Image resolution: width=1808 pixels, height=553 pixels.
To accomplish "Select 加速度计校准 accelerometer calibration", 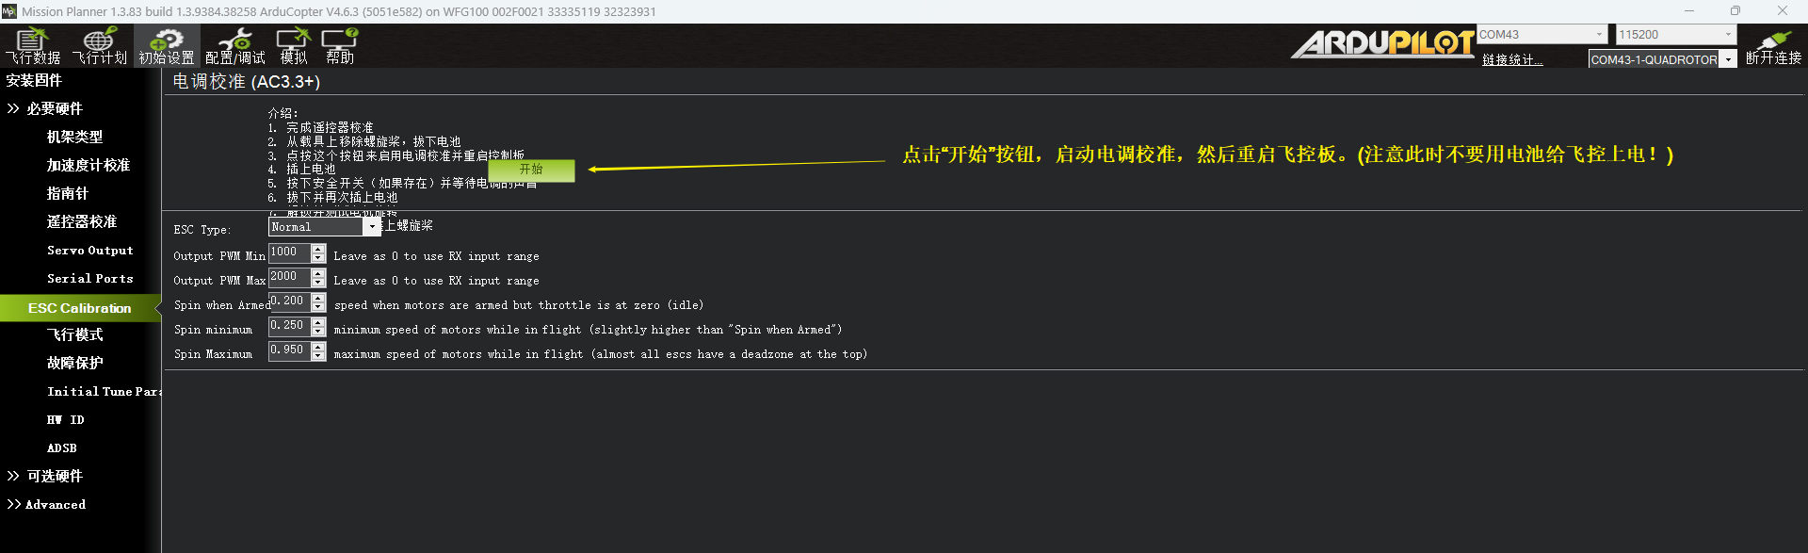I will 89,165.
